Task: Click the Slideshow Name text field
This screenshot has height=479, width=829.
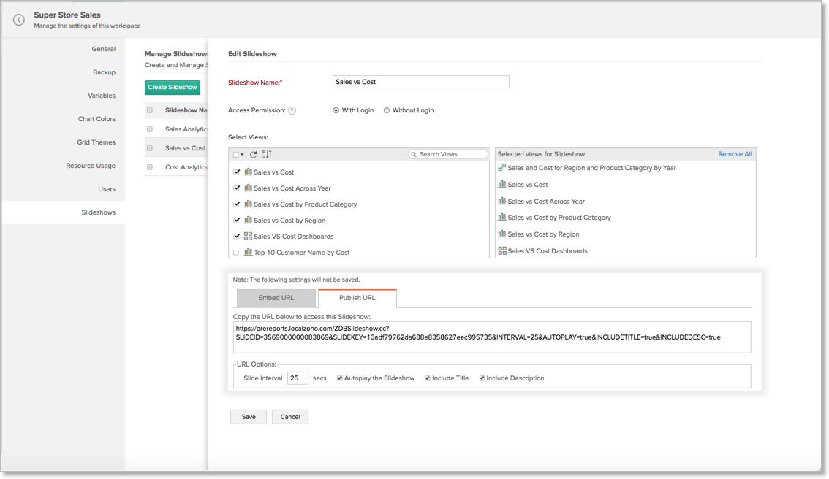Action: point(420,82)
